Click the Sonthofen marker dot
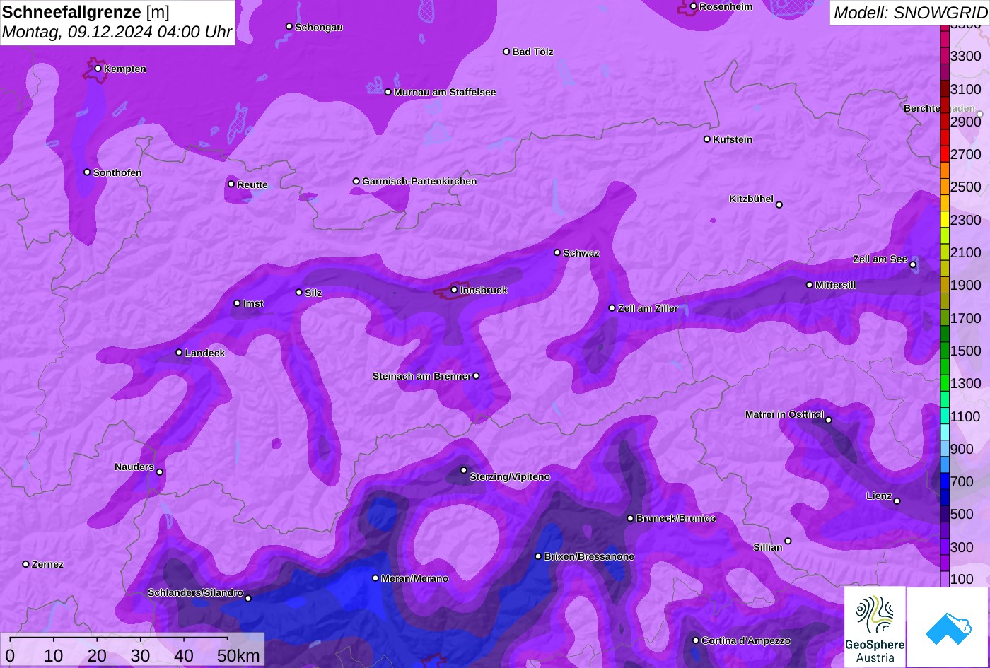This screenshot has height=668, width=990. (87, 172)
